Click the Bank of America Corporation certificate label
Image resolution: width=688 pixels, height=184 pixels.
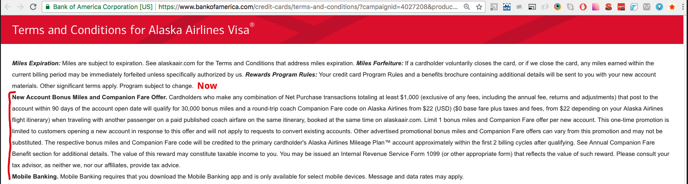point(102,7)
